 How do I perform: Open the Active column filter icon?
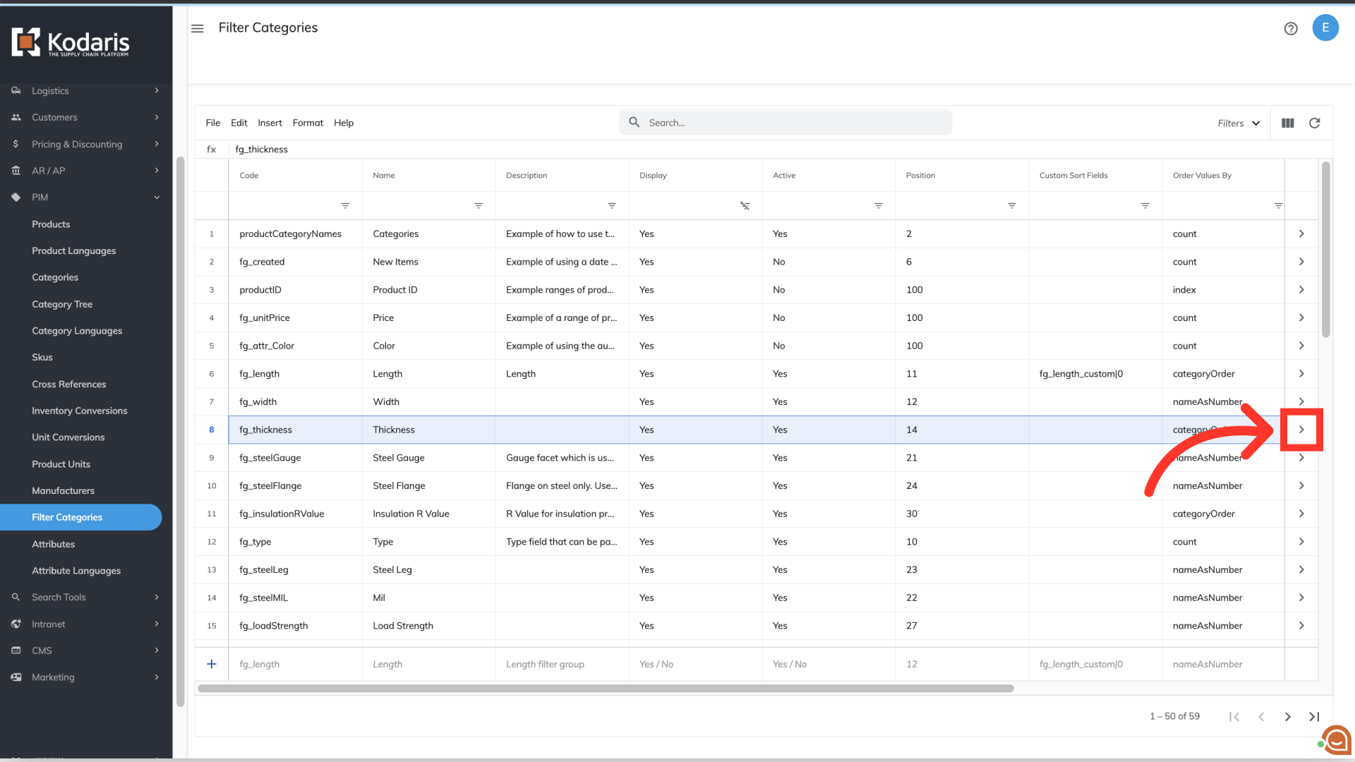[x=878, y=205]
